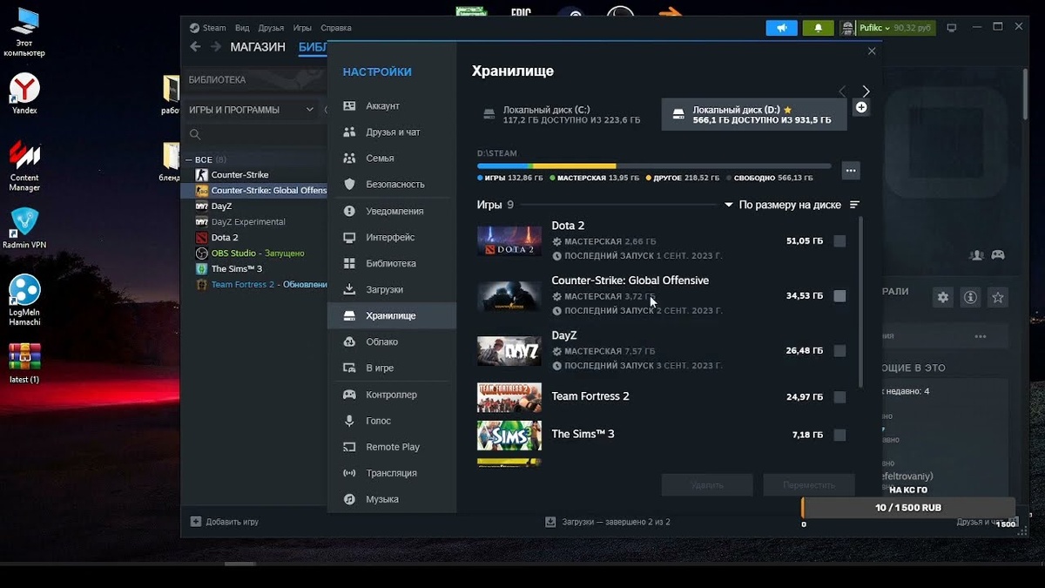Expand the Игры и программы filter dropdown
The height and width of the screenshot is (588, 1045).
pyautogui.click(x=251, y=110)
